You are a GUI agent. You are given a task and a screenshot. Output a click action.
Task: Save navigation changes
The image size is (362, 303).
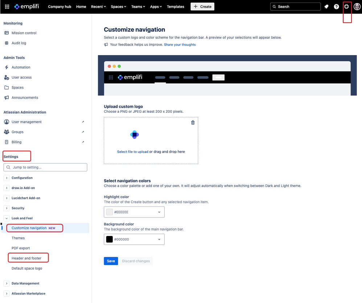(111, 261)
